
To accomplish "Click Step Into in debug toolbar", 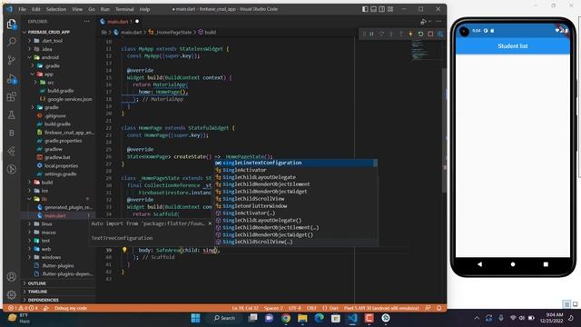I will point(391,34).
